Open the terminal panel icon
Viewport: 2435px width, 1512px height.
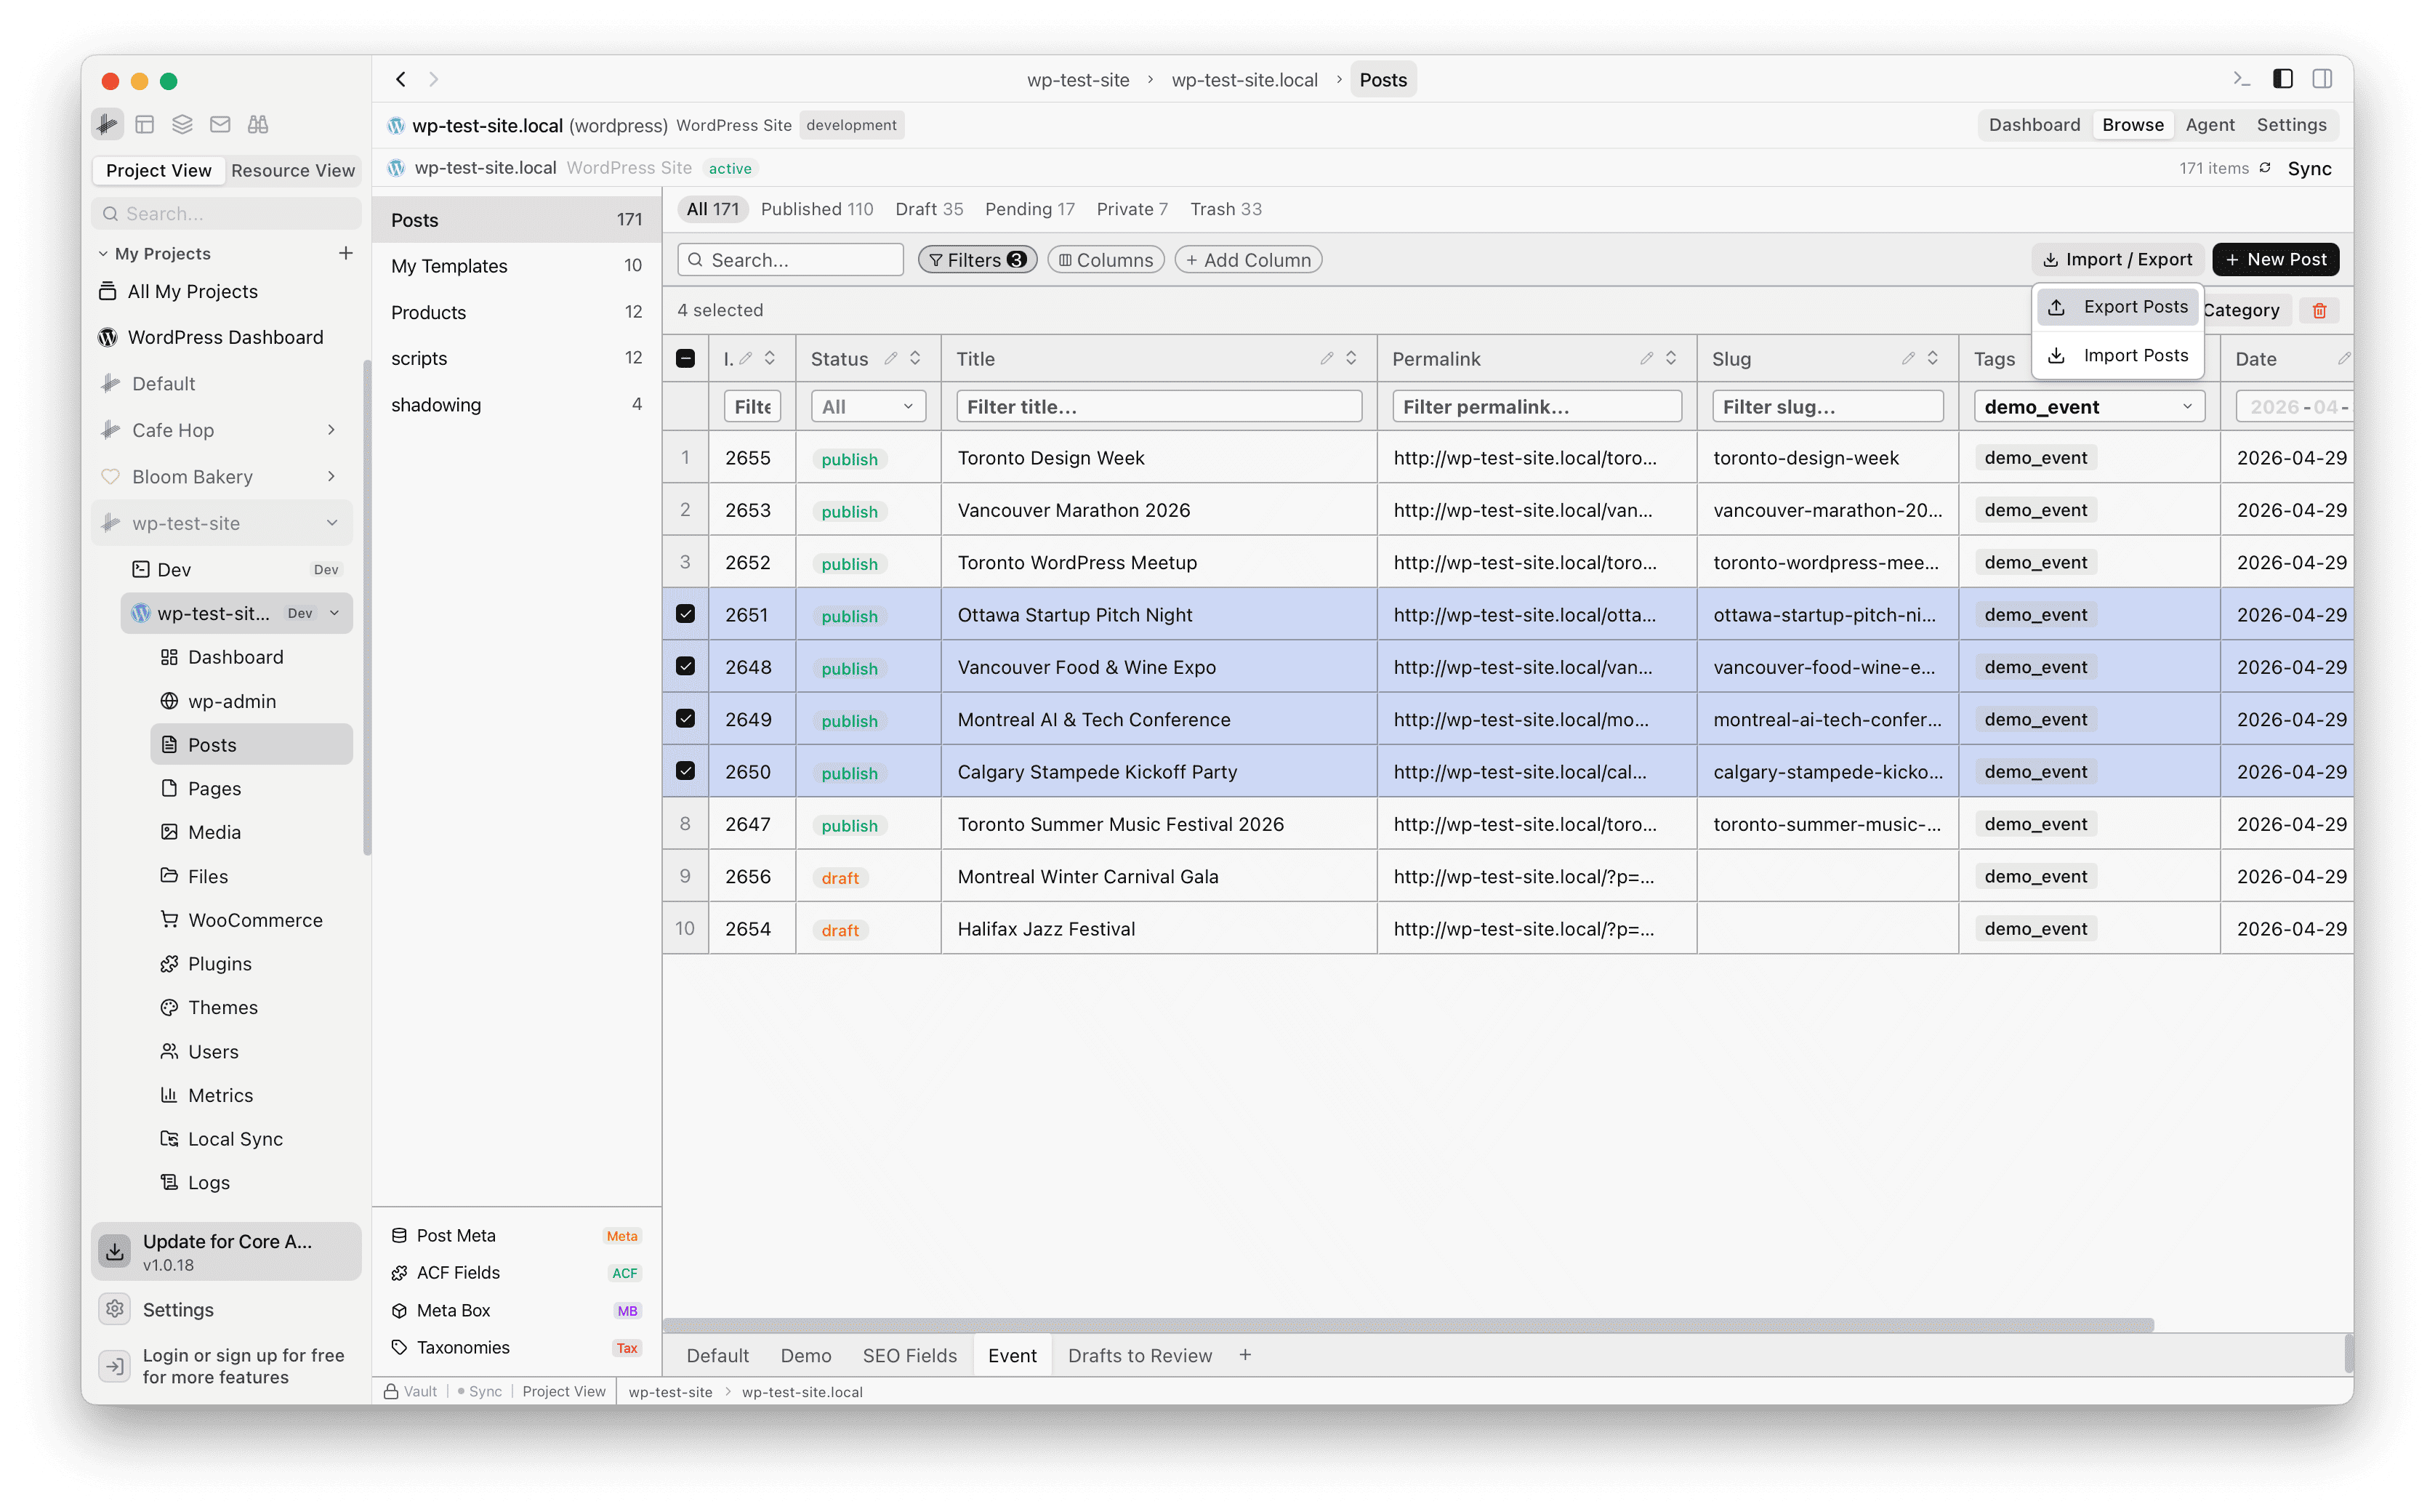[x=2241, y=79]
